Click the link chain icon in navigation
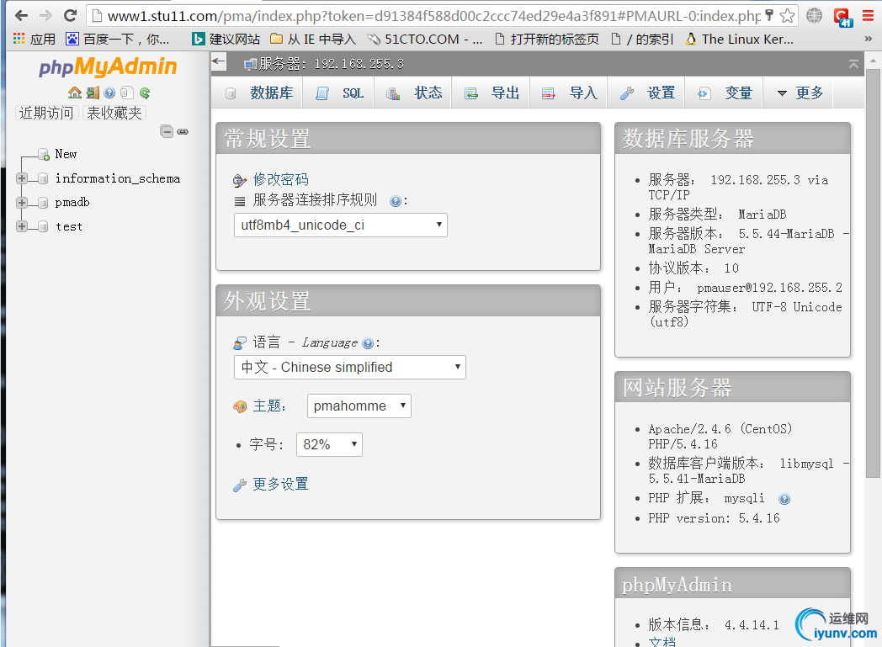The width and height of the screenshot is (882, 647). pyautogui.click(x=183, y=131)
